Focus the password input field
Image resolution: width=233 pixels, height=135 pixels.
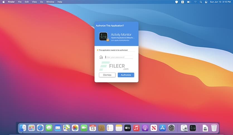click(119, 57)
